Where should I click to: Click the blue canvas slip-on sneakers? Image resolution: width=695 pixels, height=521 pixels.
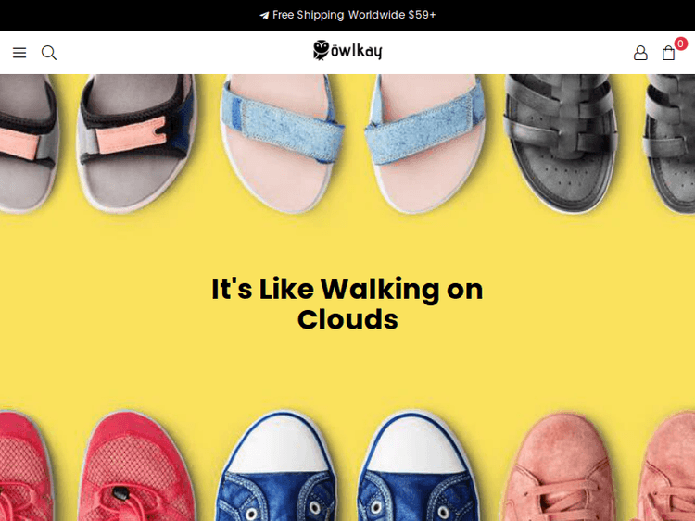(346, 466)
